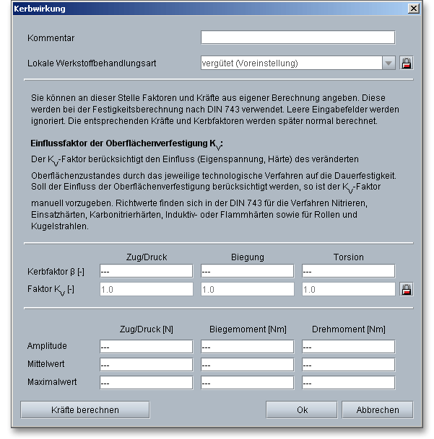
Task: Click the Mittelwert Drehmoment [Nm] field
Action: pos(348,365)
